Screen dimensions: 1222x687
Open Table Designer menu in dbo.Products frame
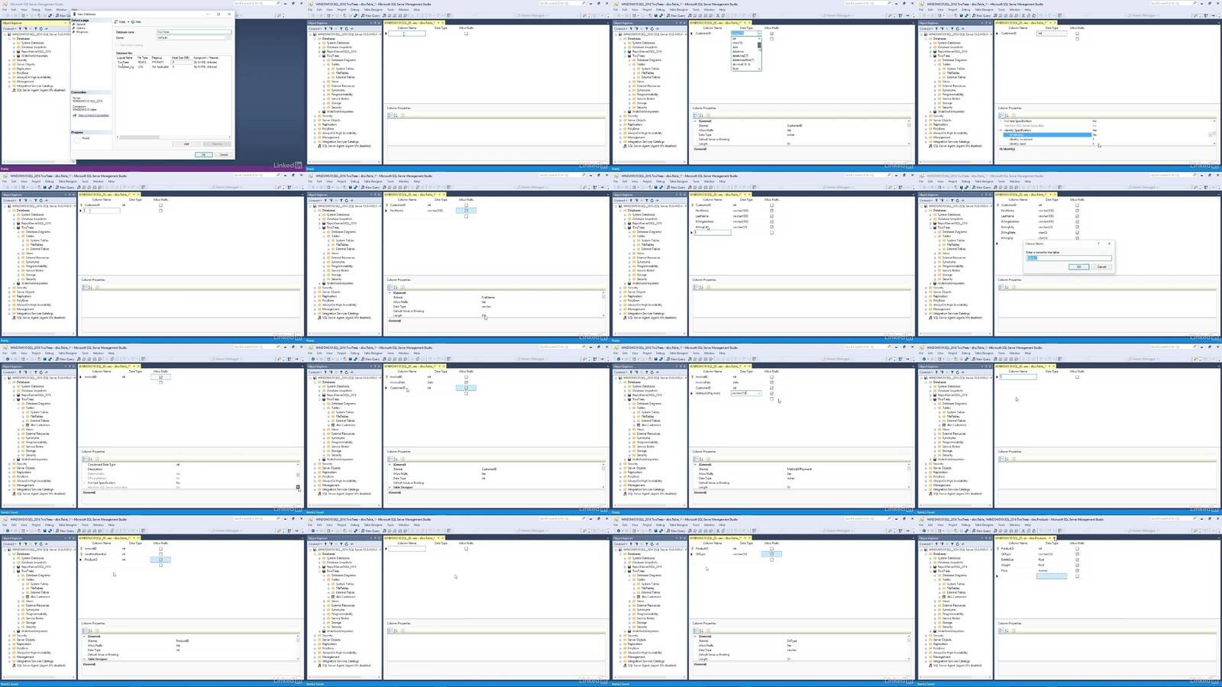pyautogui.click(x=984, y=524)
